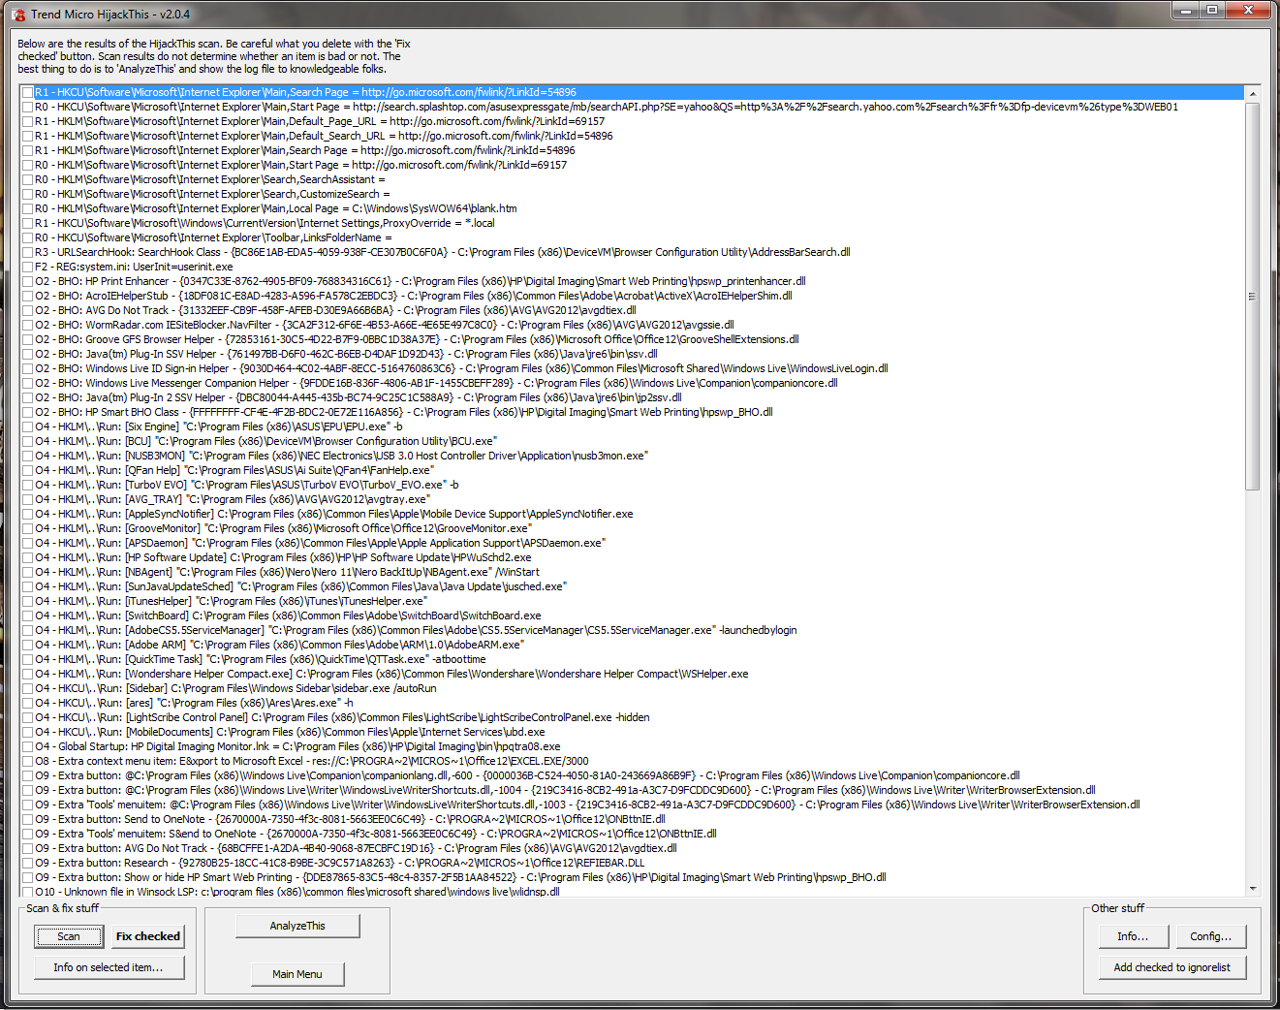Screen dimensions: 1280x1010
Task: Click Add checked to ignorelist
Action: click(x=1172, y=967)
